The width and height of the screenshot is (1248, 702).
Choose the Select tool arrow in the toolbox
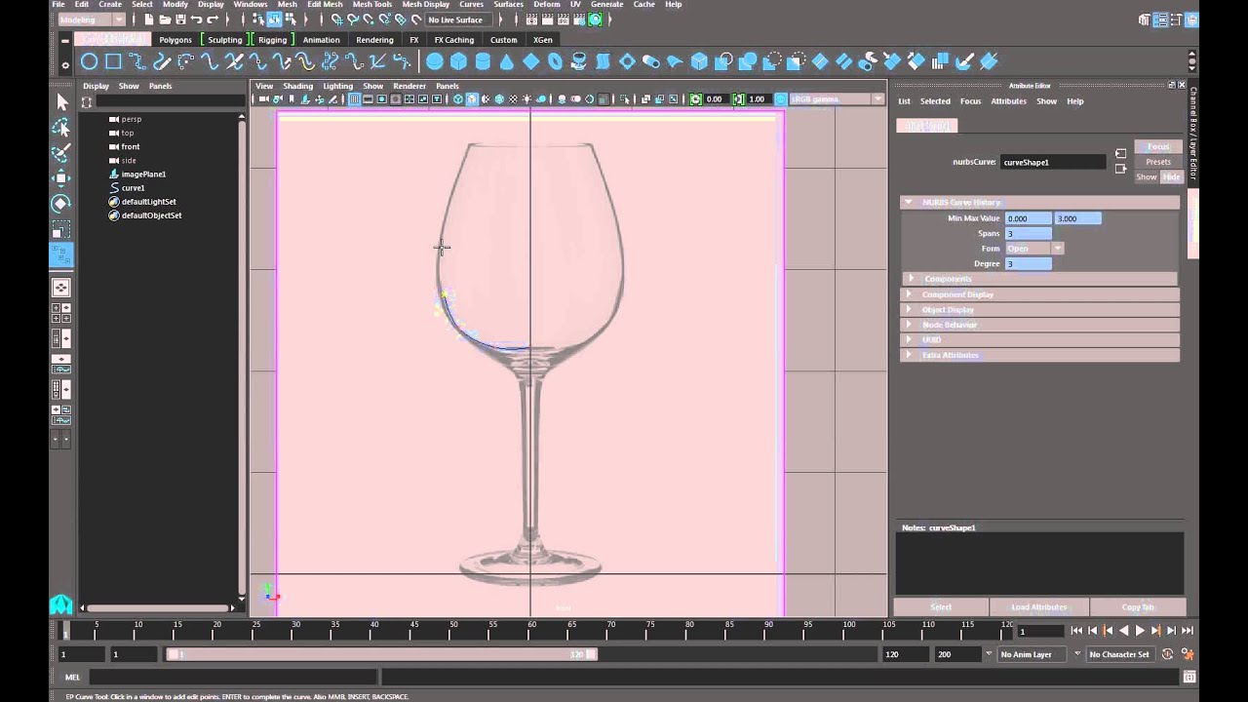point(61,102)
